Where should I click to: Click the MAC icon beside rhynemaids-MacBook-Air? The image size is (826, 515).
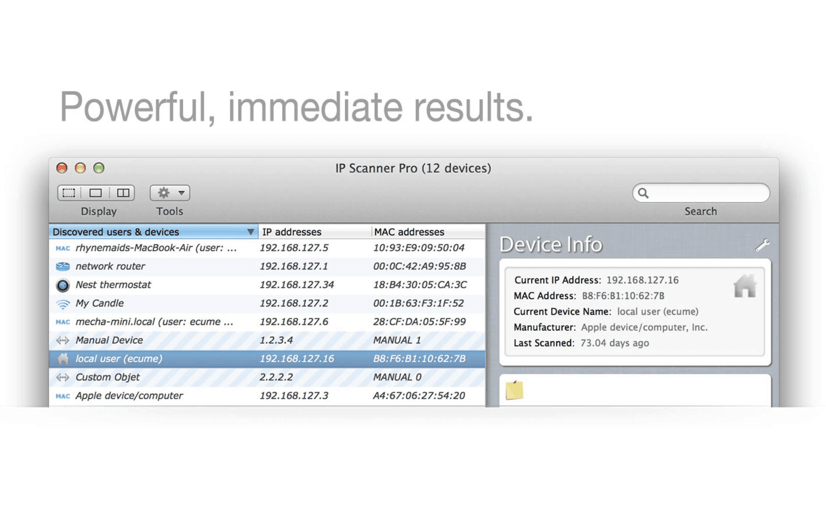click(x=63, y=248)
